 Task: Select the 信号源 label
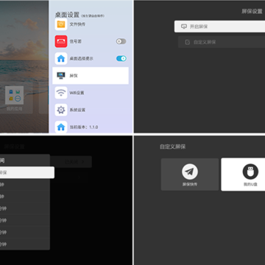(76, 41)
